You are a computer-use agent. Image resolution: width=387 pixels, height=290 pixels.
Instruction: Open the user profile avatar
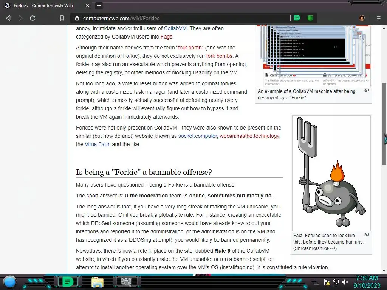[362, 18]
